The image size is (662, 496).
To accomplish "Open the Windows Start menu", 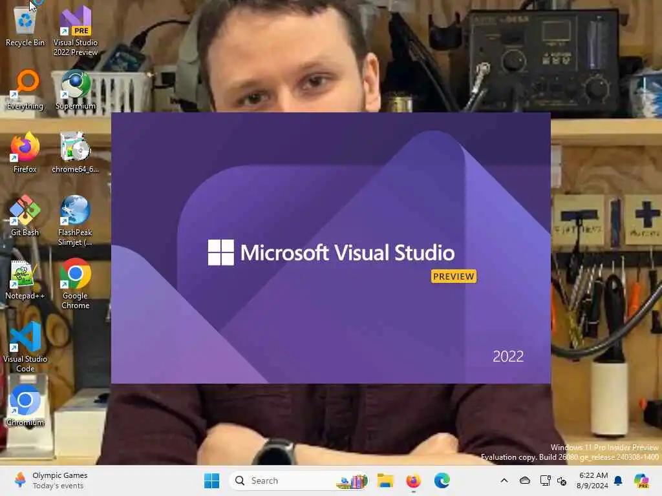I will click(211, 480).
